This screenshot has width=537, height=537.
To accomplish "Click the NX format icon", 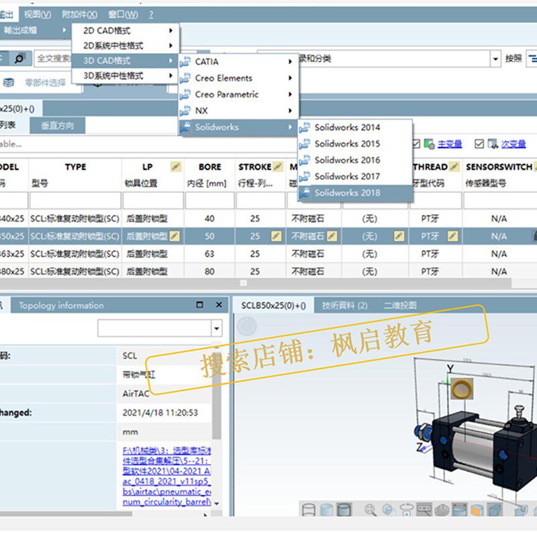I will click(x=185, y=111).
